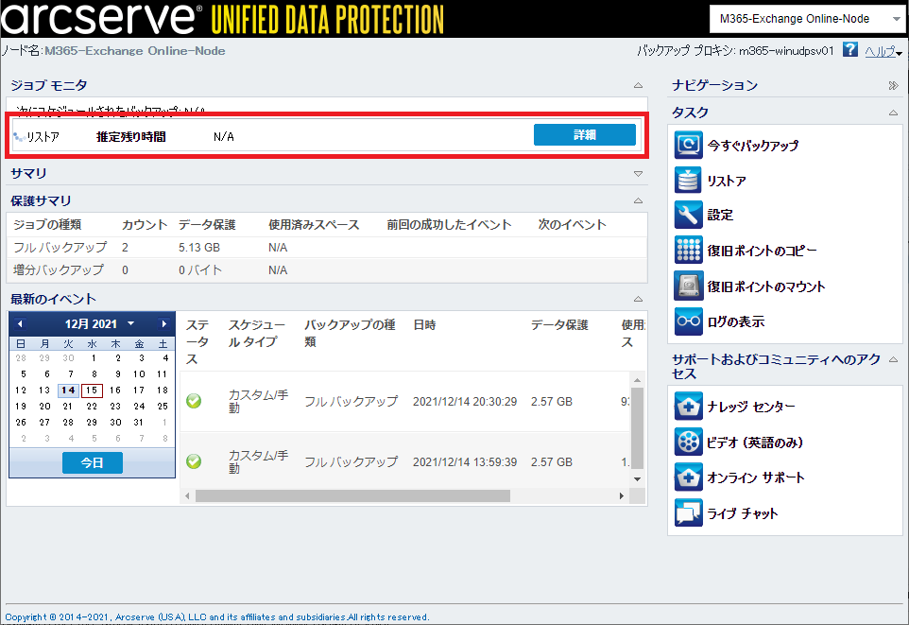The image size is (909, 625).
Task: Select December 14 in the calendar
Action: coord(68,391)
